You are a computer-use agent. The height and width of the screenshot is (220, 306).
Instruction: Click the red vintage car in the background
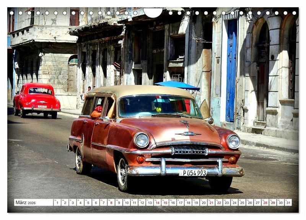[36, 100]
